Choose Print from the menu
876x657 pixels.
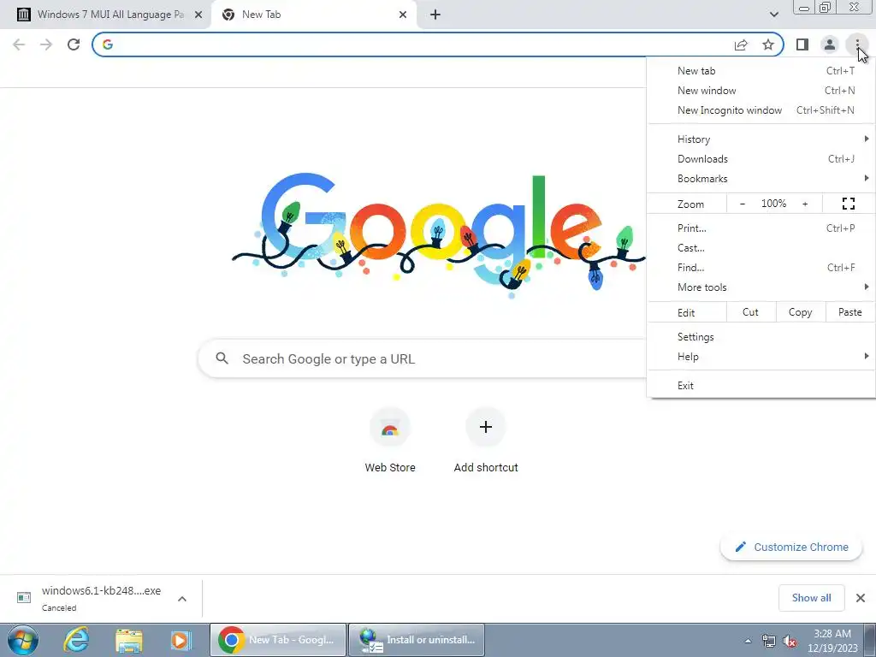click(761, 228)
